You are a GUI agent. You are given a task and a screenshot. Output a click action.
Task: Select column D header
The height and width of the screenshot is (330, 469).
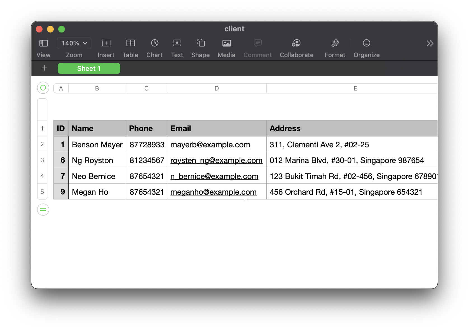pyautogui.click(x=217, y=88)
